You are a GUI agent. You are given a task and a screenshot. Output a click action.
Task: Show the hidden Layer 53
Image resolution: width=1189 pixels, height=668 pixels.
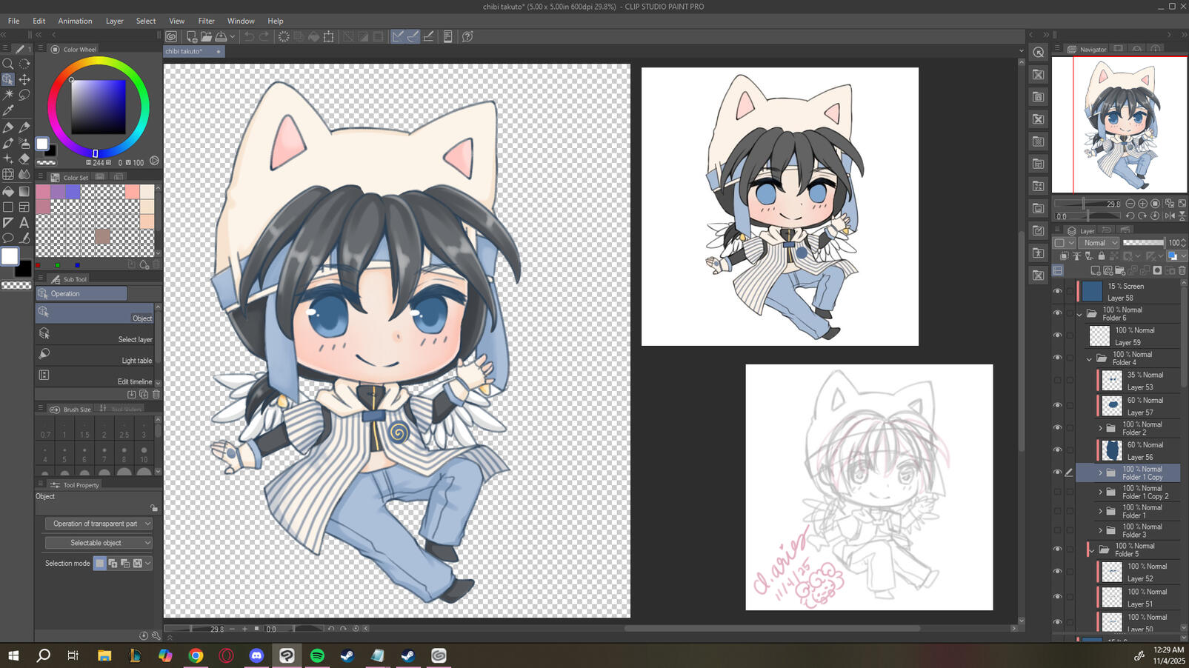[1057, 381]
